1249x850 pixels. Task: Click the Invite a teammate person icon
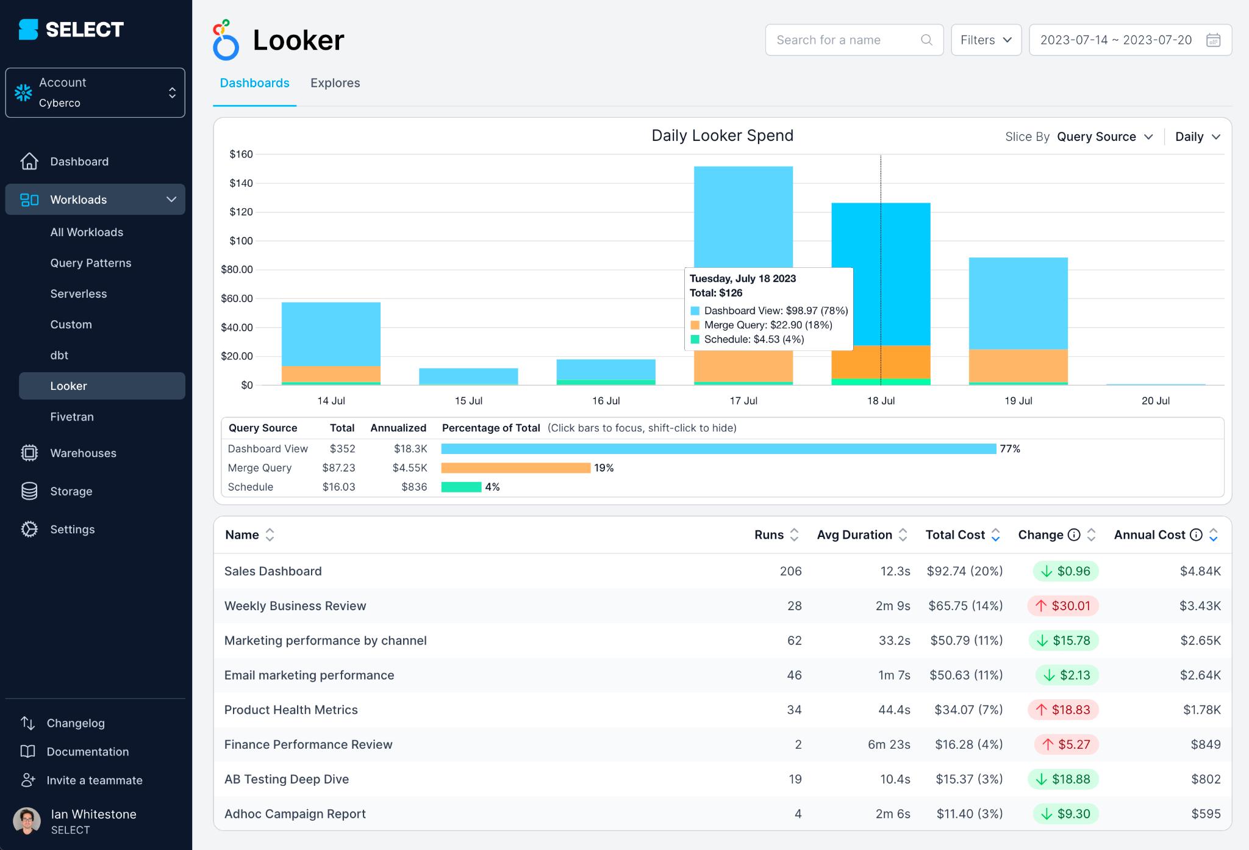28,780
